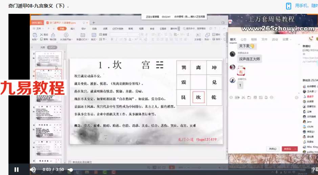
Task: Mute the video with the speaker icon
Action: (x=32, y=169)
